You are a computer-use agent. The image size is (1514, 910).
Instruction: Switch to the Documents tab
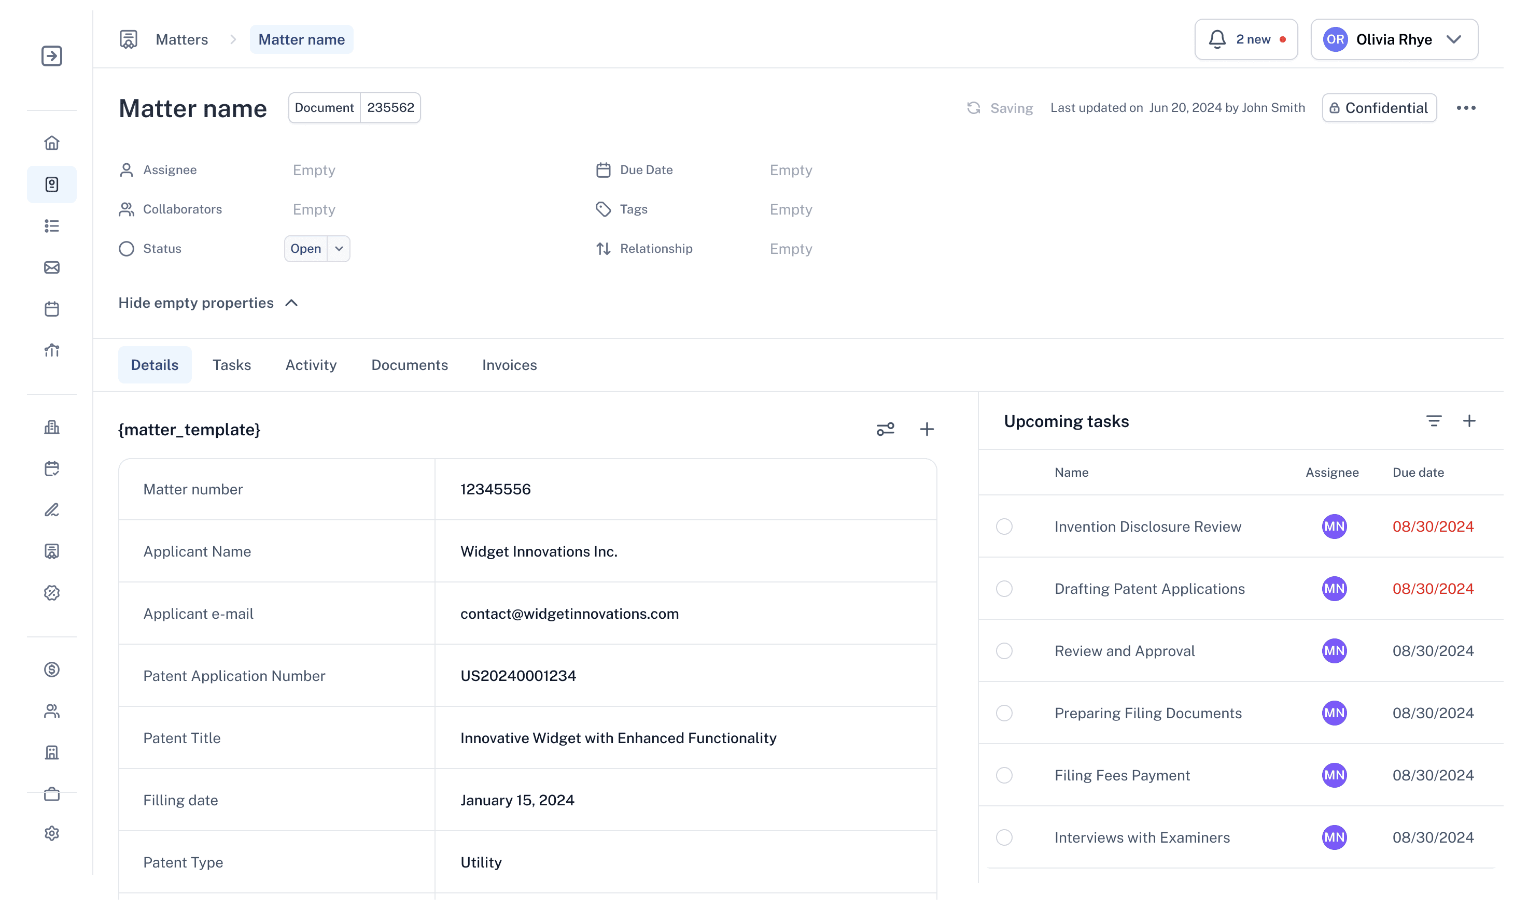[409, 365]
